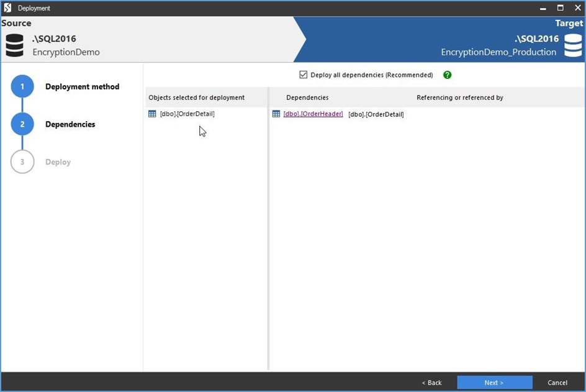Viewport: 586px width, 392px height.
Task: Click the table icon beside OrderHeader
Action: 276,114
